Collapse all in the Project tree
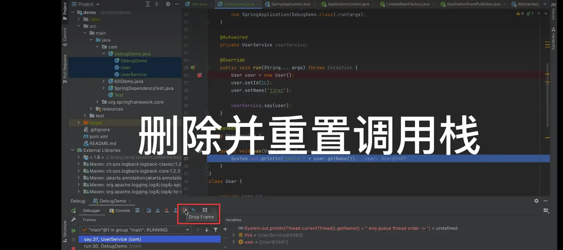Image resolution: width=563 pixels, height=250 pixels. pyautogui.click(x=157, y=4)
